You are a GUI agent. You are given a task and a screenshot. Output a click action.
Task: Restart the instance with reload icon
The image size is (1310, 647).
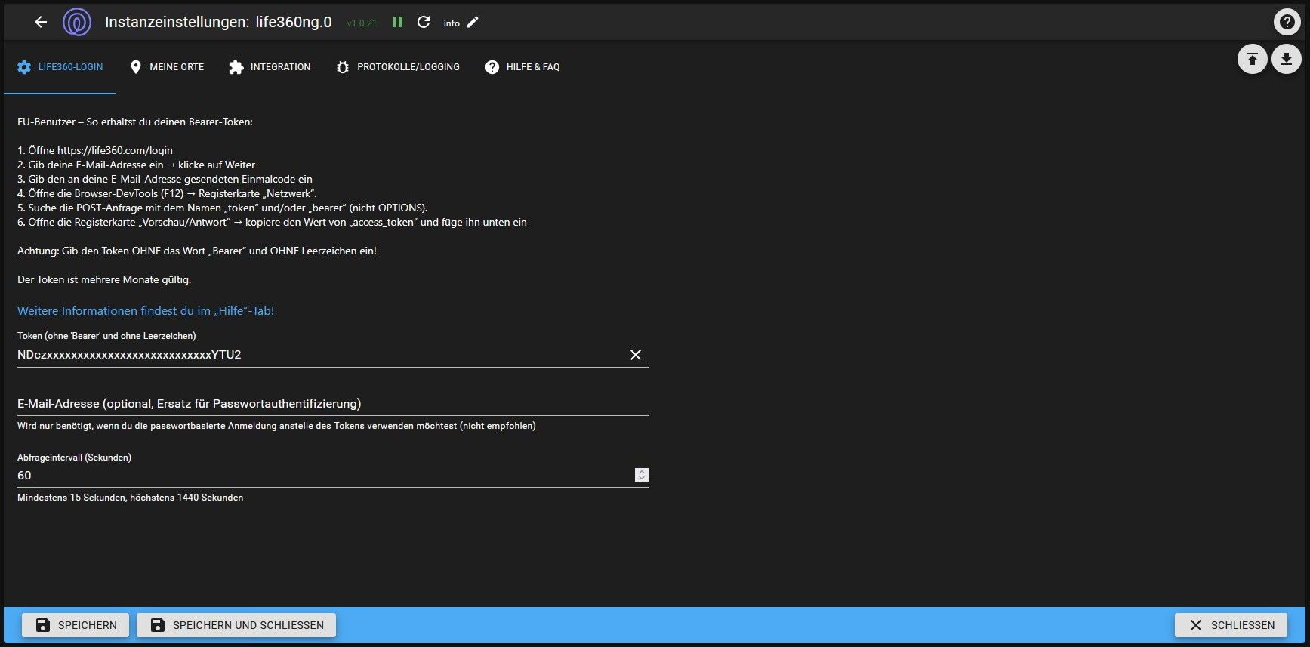pyautogui.click(x=424, y=22)
